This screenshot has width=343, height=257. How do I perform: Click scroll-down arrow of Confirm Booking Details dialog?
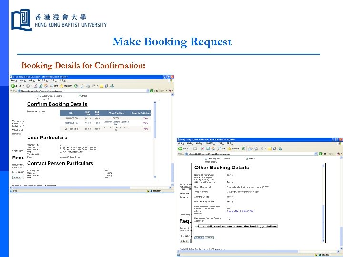click(x=155, y=177)
